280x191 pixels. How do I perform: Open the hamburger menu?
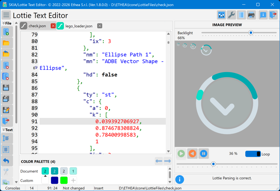click(x=6, y=15)
